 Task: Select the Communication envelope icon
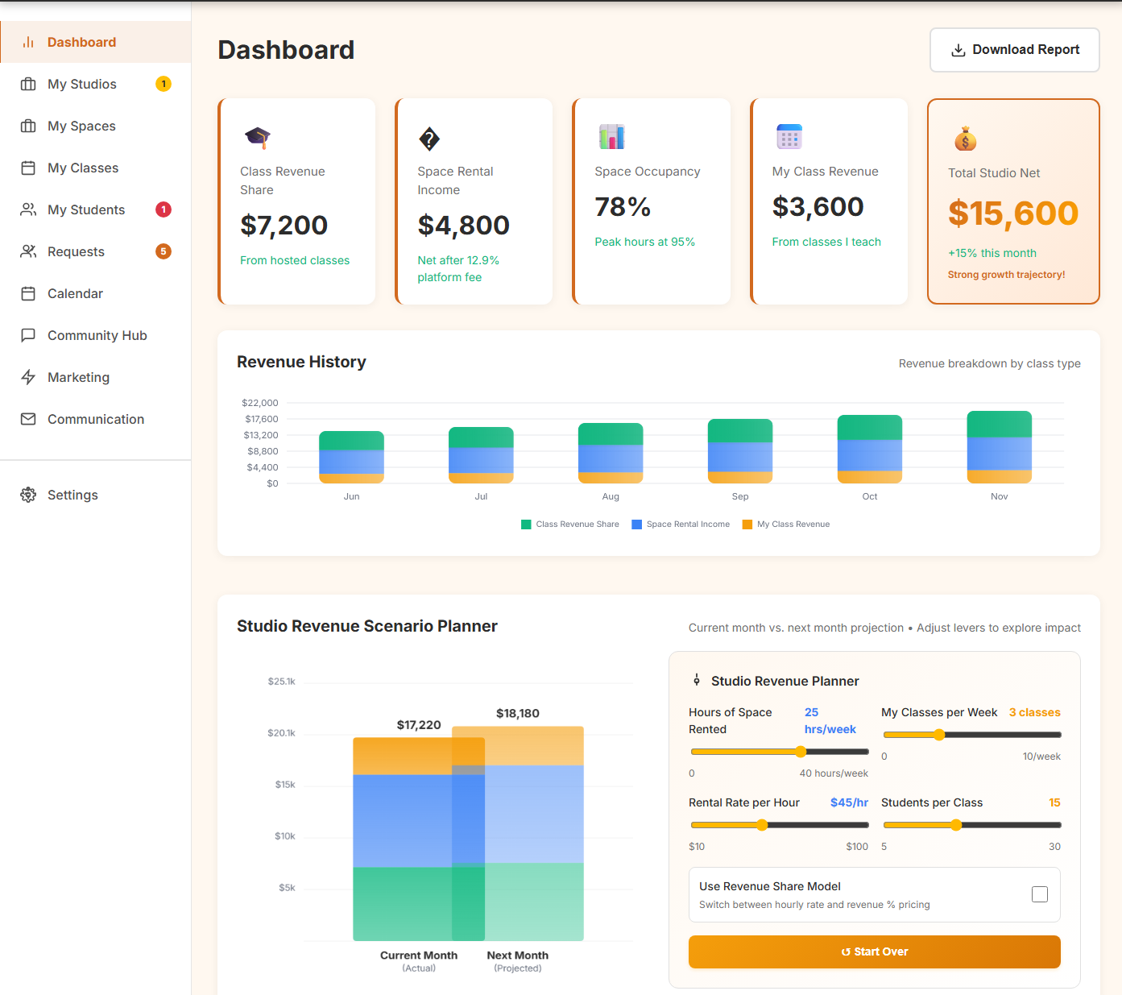click(x=29, y=419)
